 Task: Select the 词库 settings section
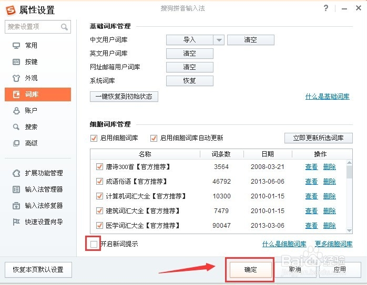(38, 94)
